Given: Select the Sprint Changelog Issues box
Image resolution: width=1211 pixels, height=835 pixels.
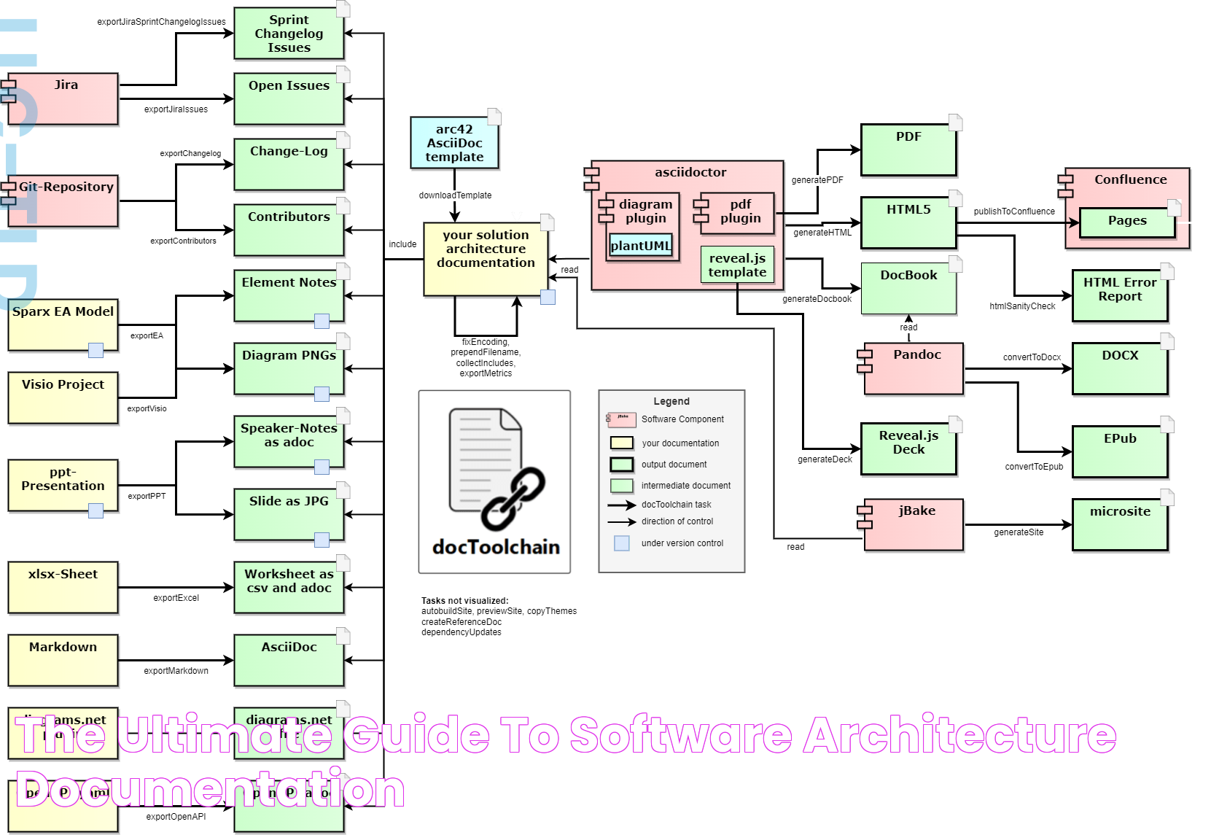Looking at the screenshot, I should tap(289, 34).
